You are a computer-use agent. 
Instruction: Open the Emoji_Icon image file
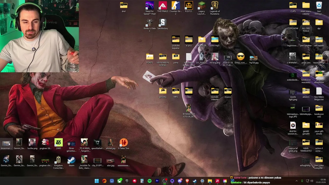pos(241,58)
